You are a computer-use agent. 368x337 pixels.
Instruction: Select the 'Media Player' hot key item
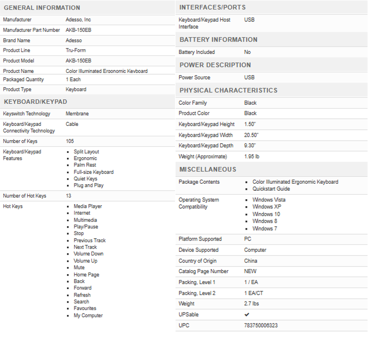88,206
